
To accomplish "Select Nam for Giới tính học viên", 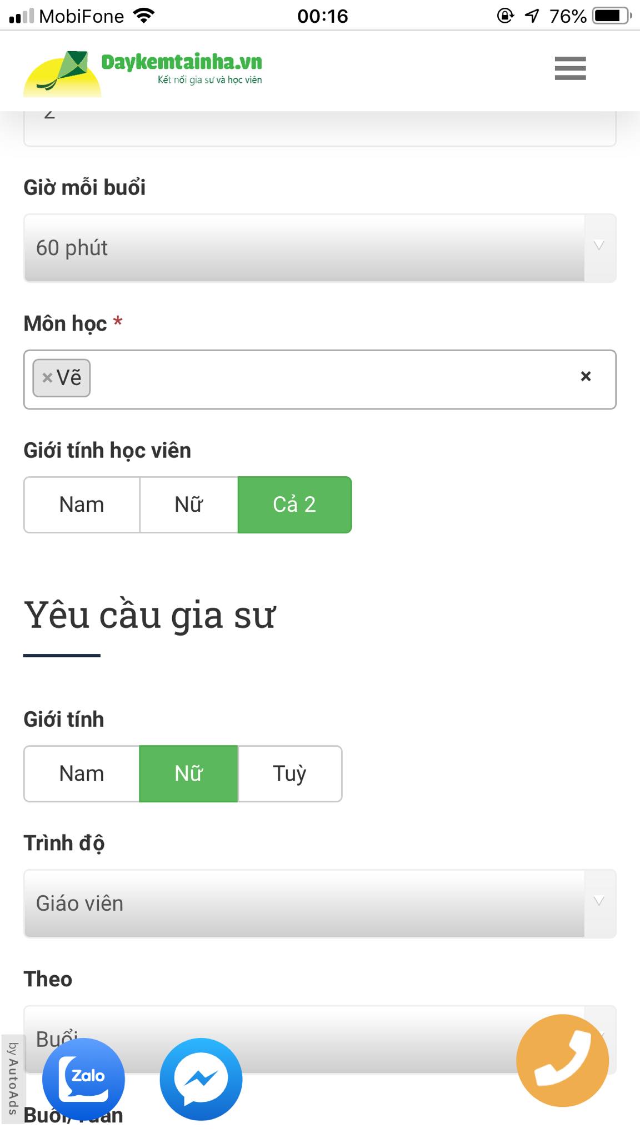I will pos(81,505).
